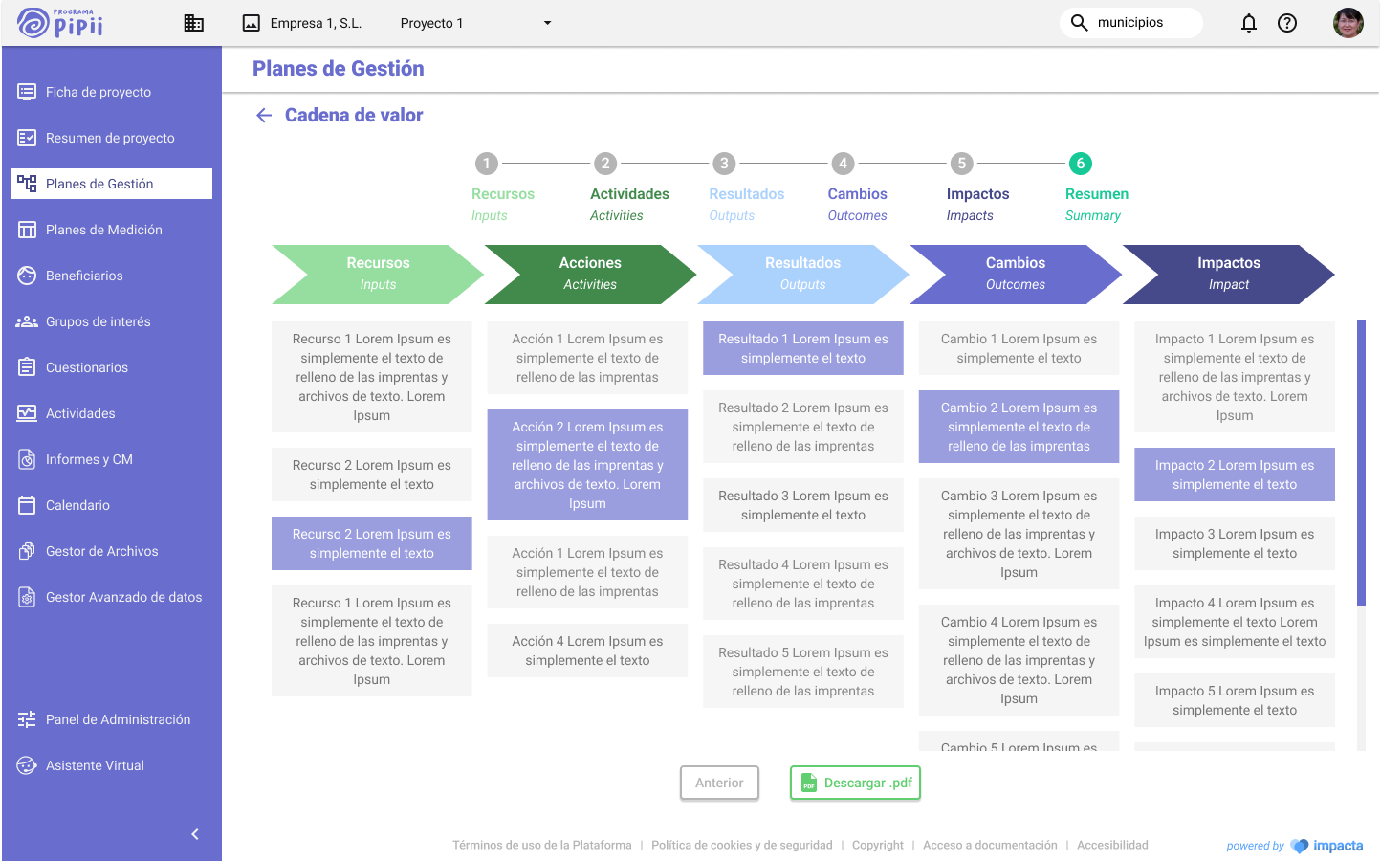Select the highlighted Acción 2 card
Viewport: 1381px width, 861px height.
pos(587,465)
